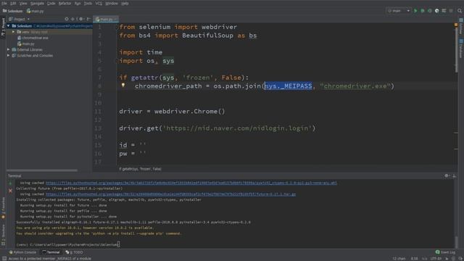Select the Terminal tab at bottom
The width and height of the screenshot is (464, 261).
coord(51,252)
